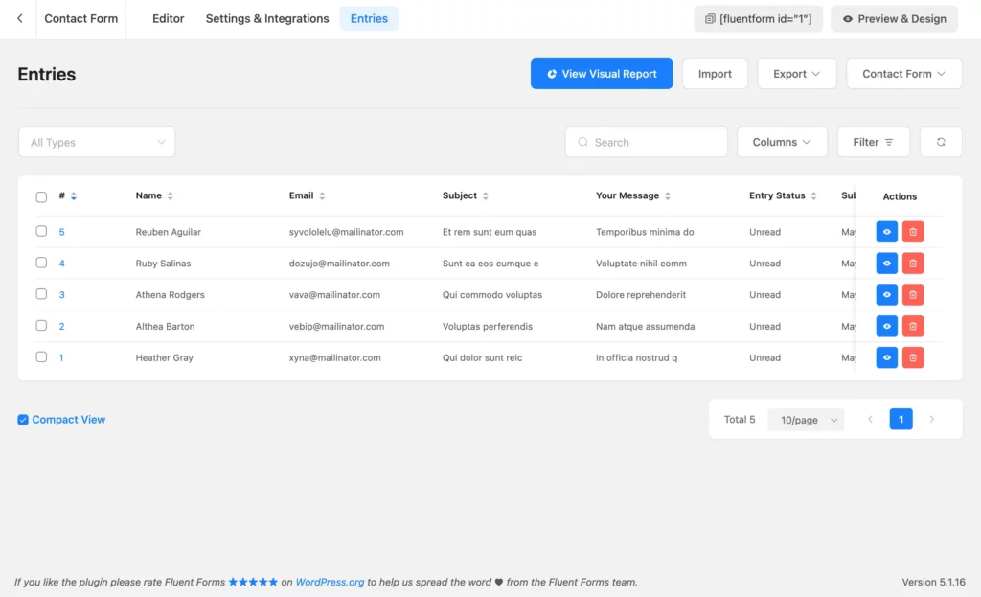Click the back arrow beside Contact Form
Image resolution: width=981 pixels, height=597 pixels.
[19, 17]
